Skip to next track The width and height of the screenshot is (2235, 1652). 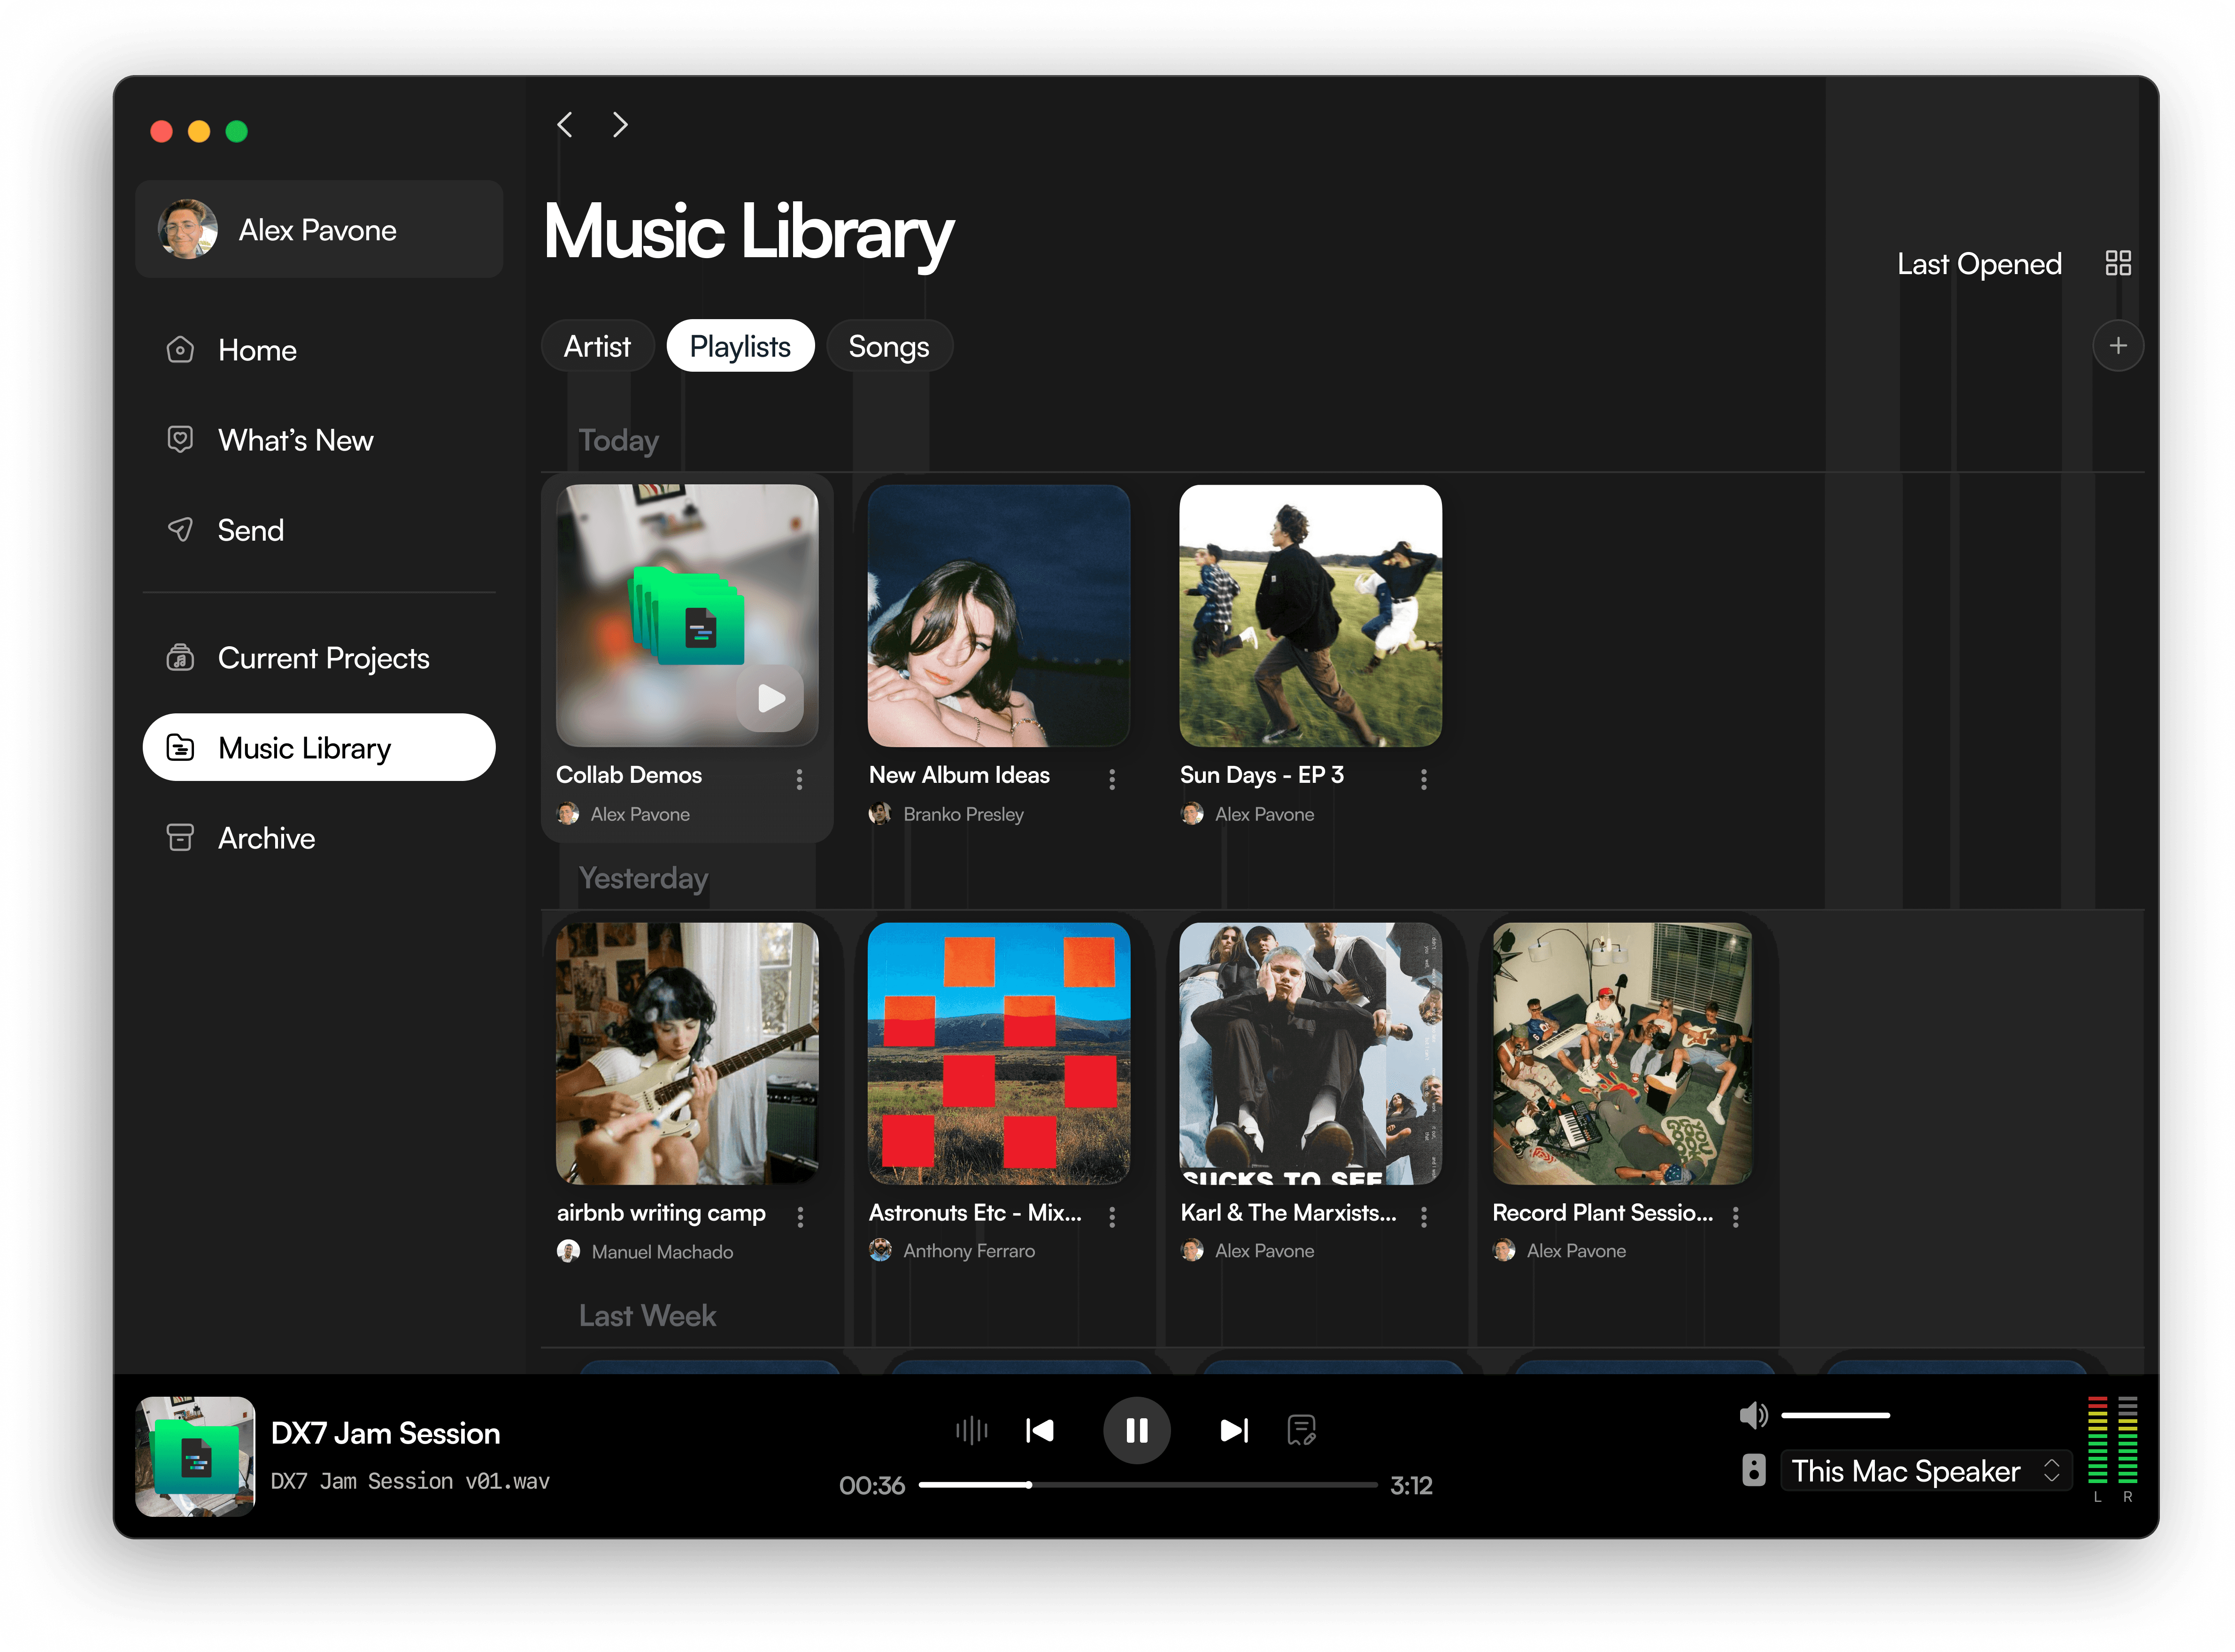pyautogui.click(x=1233, y=1430)
